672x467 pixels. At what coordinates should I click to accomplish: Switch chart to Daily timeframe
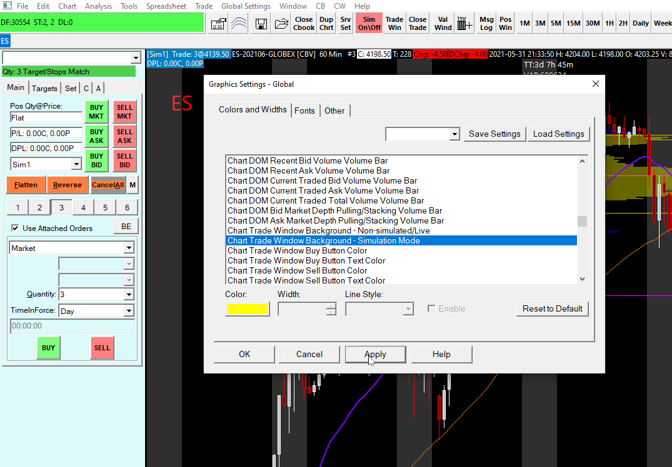click(641, 24)
